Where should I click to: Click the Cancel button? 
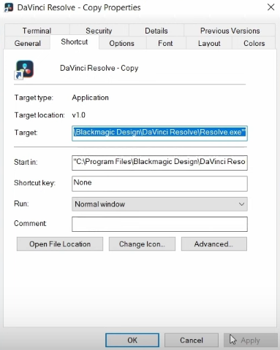192,340
